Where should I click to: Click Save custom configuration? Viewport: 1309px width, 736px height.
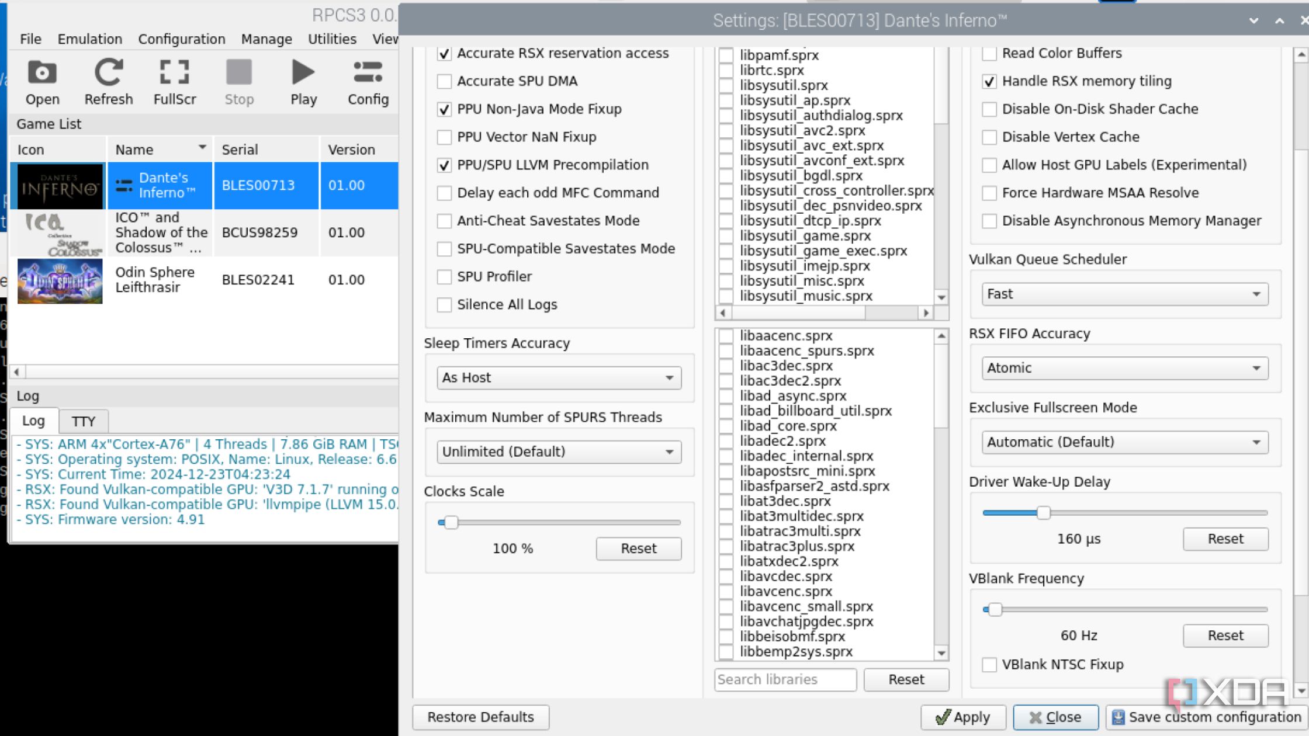(x=1207, y=717)
